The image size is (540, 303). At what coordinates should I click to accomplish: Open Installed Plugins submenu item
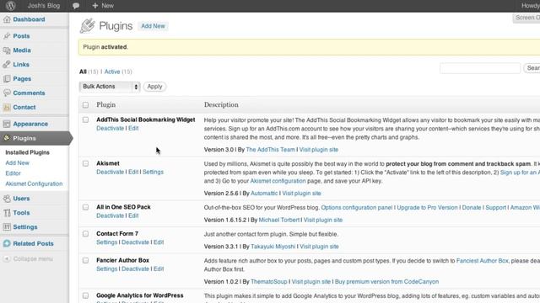click(28, 152)
